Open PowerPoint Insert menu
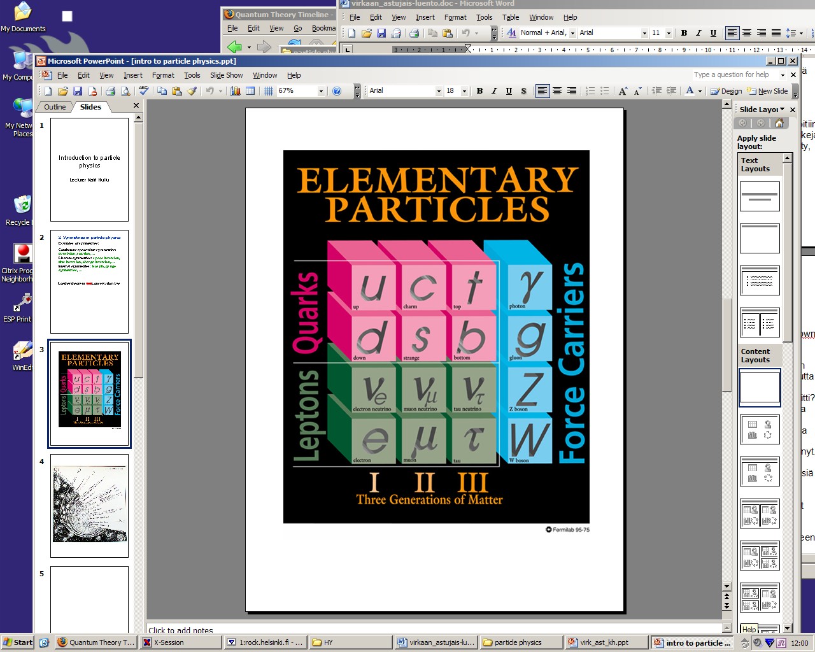The height and width of the screenshot is (652, 815). (133, 75)
